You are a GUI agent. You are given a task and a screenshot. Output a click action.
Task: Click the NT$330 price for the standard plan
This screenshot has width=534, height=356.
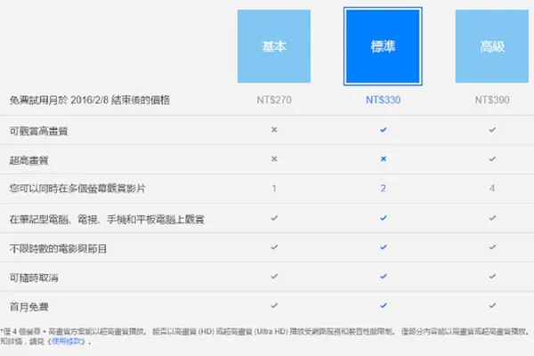coord(383,100)
